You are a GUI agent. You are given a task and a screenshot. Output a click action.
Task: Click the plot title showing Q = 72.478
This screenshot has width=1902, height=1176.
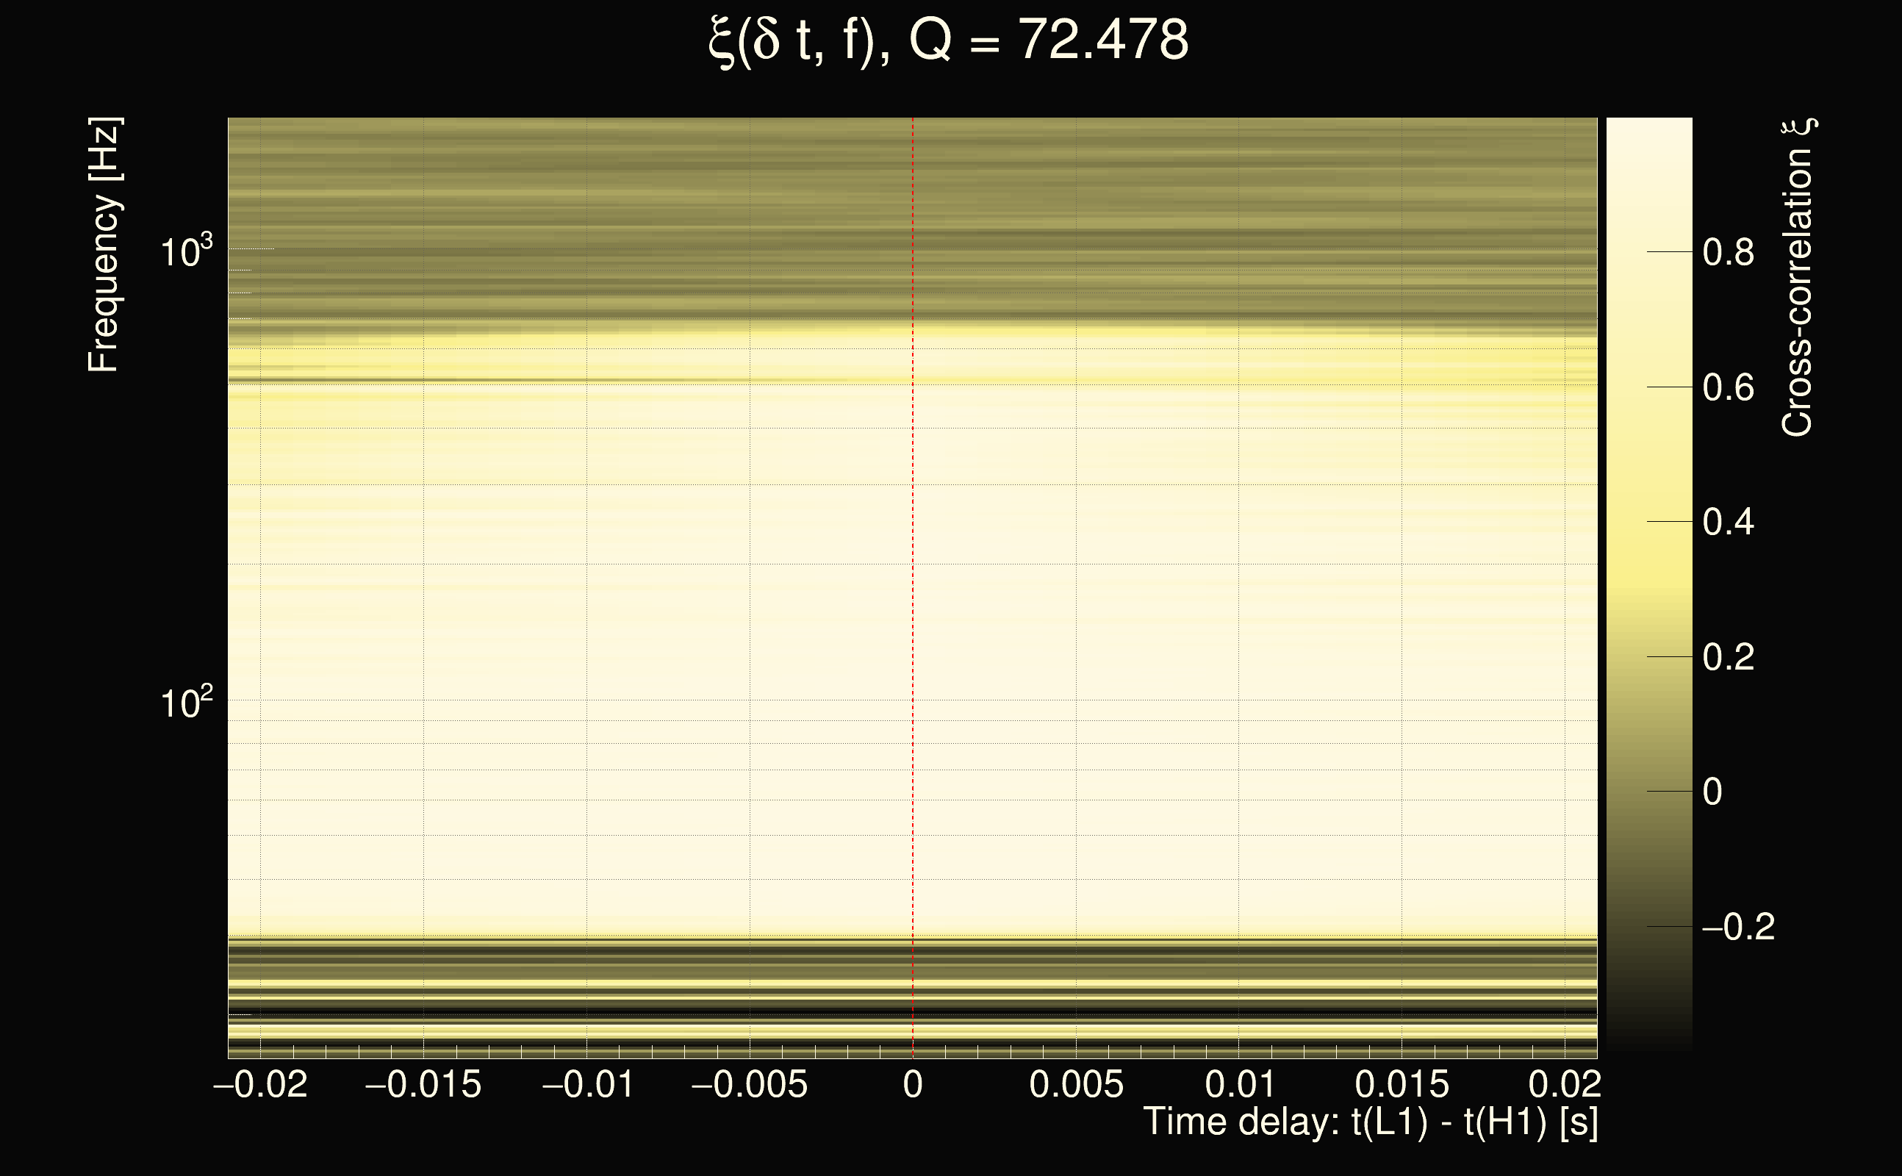pos(949,40)
